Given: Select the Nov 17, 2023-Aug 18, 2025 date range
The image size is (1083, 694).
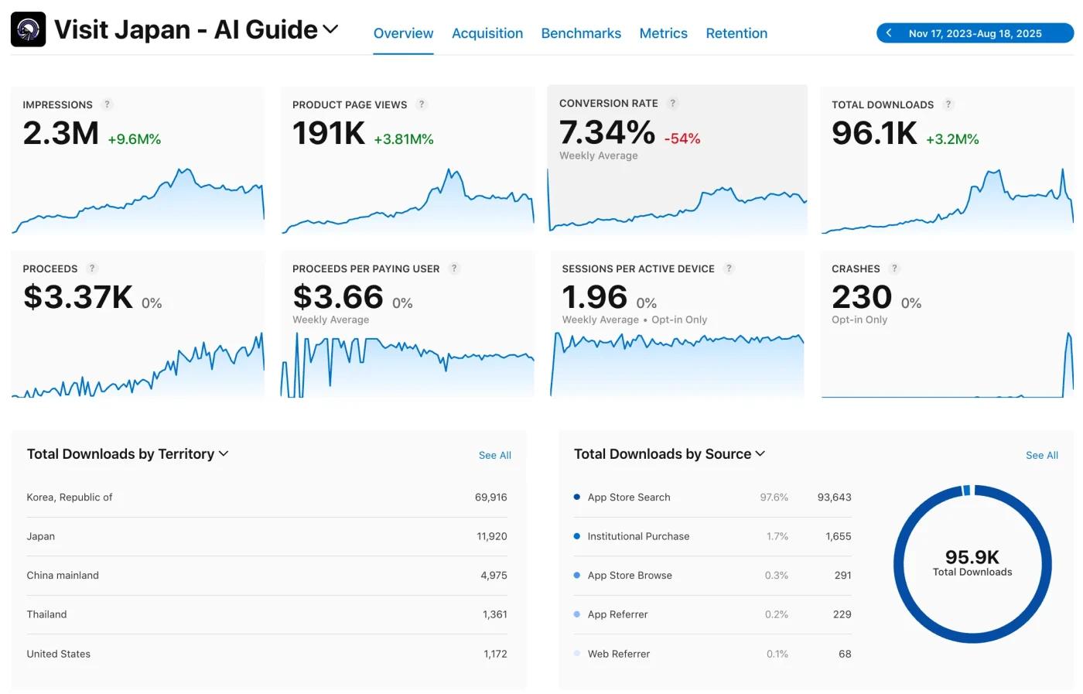Looking at the screenshot, I should pyautogui.click(x=975, y=33).
